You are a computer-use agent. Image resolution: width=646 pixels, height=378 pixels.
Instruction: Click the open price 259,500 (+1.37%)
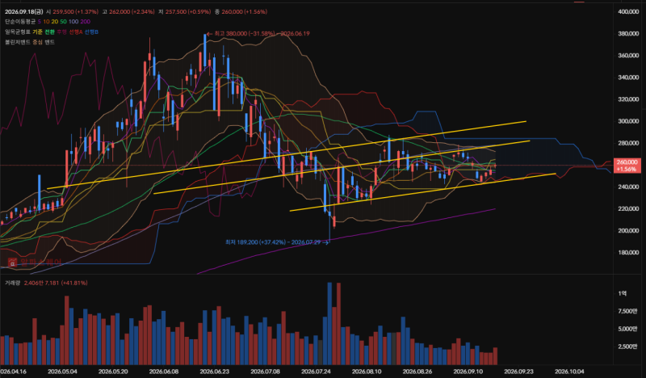tap(75, 11)
